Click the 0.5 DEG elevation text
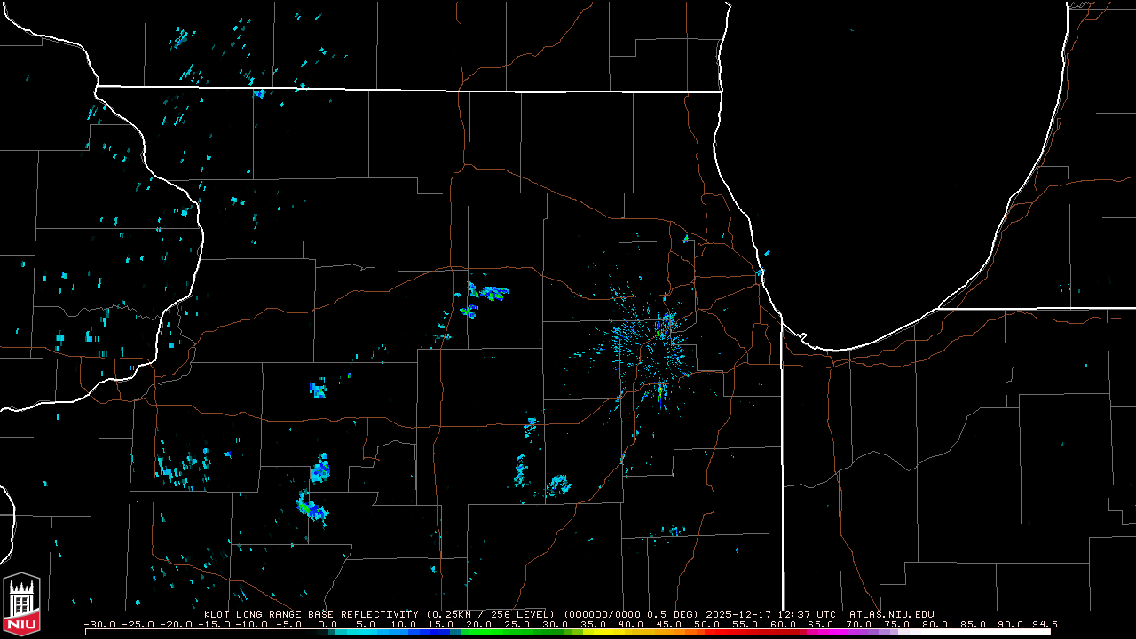Viewport: 1136px width, 639px height. pos(674,614)
